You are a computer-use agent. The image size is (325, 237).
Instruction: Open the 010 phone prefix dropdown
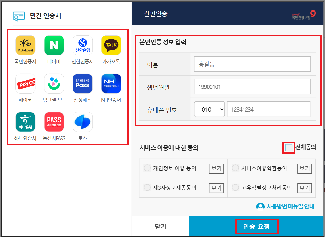tap(209, 109)
